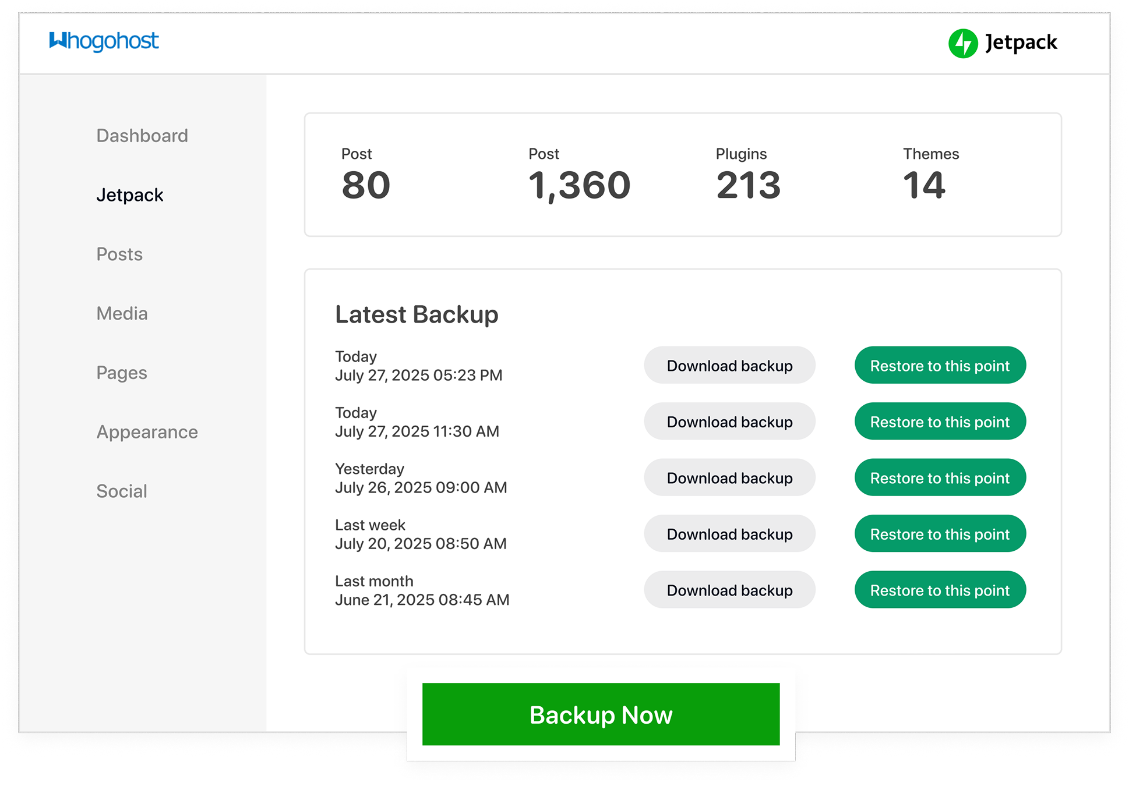
Task: Select Social in the sidebar
Action: click(x=122, y=491)
